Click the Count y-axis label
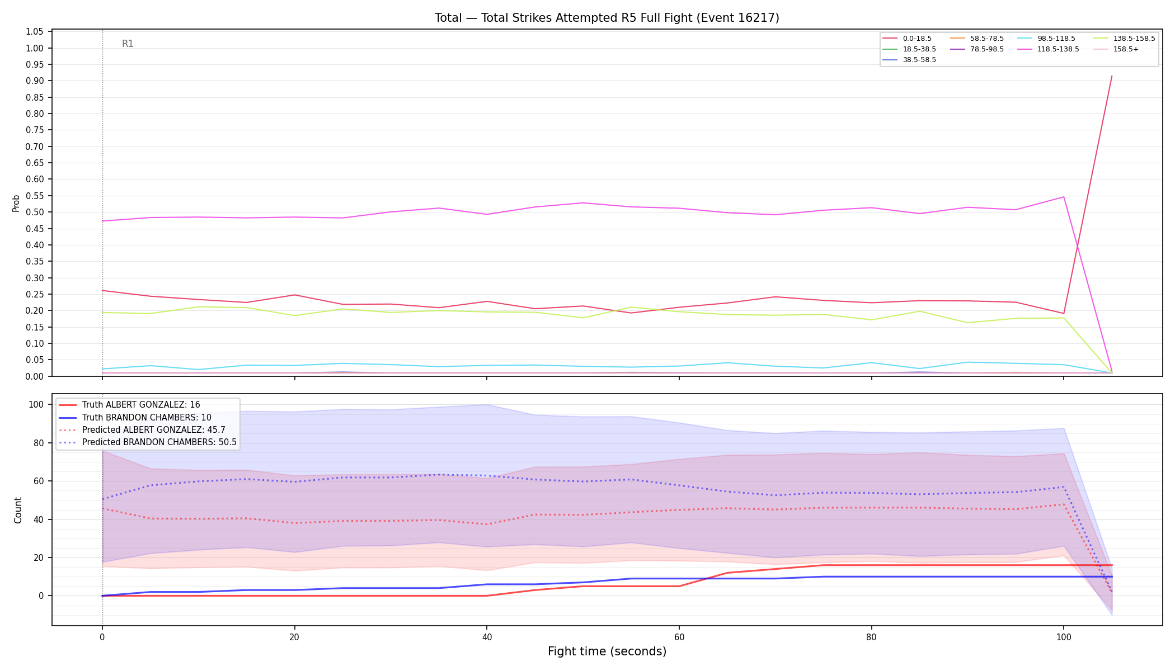Screen dimensions: 1175x671 tap(18, 510)
